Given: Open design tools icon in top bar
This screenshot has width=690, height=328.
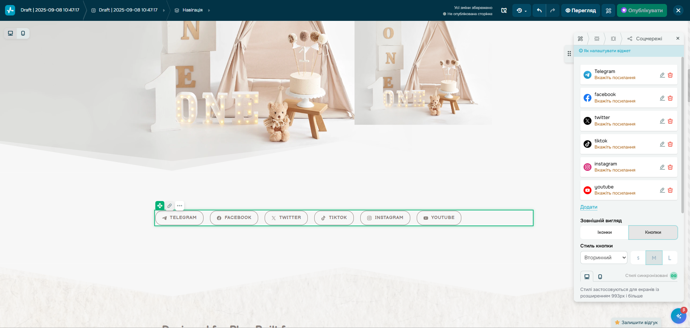Looking at the screenshot, I should click(x=608, y=10).
